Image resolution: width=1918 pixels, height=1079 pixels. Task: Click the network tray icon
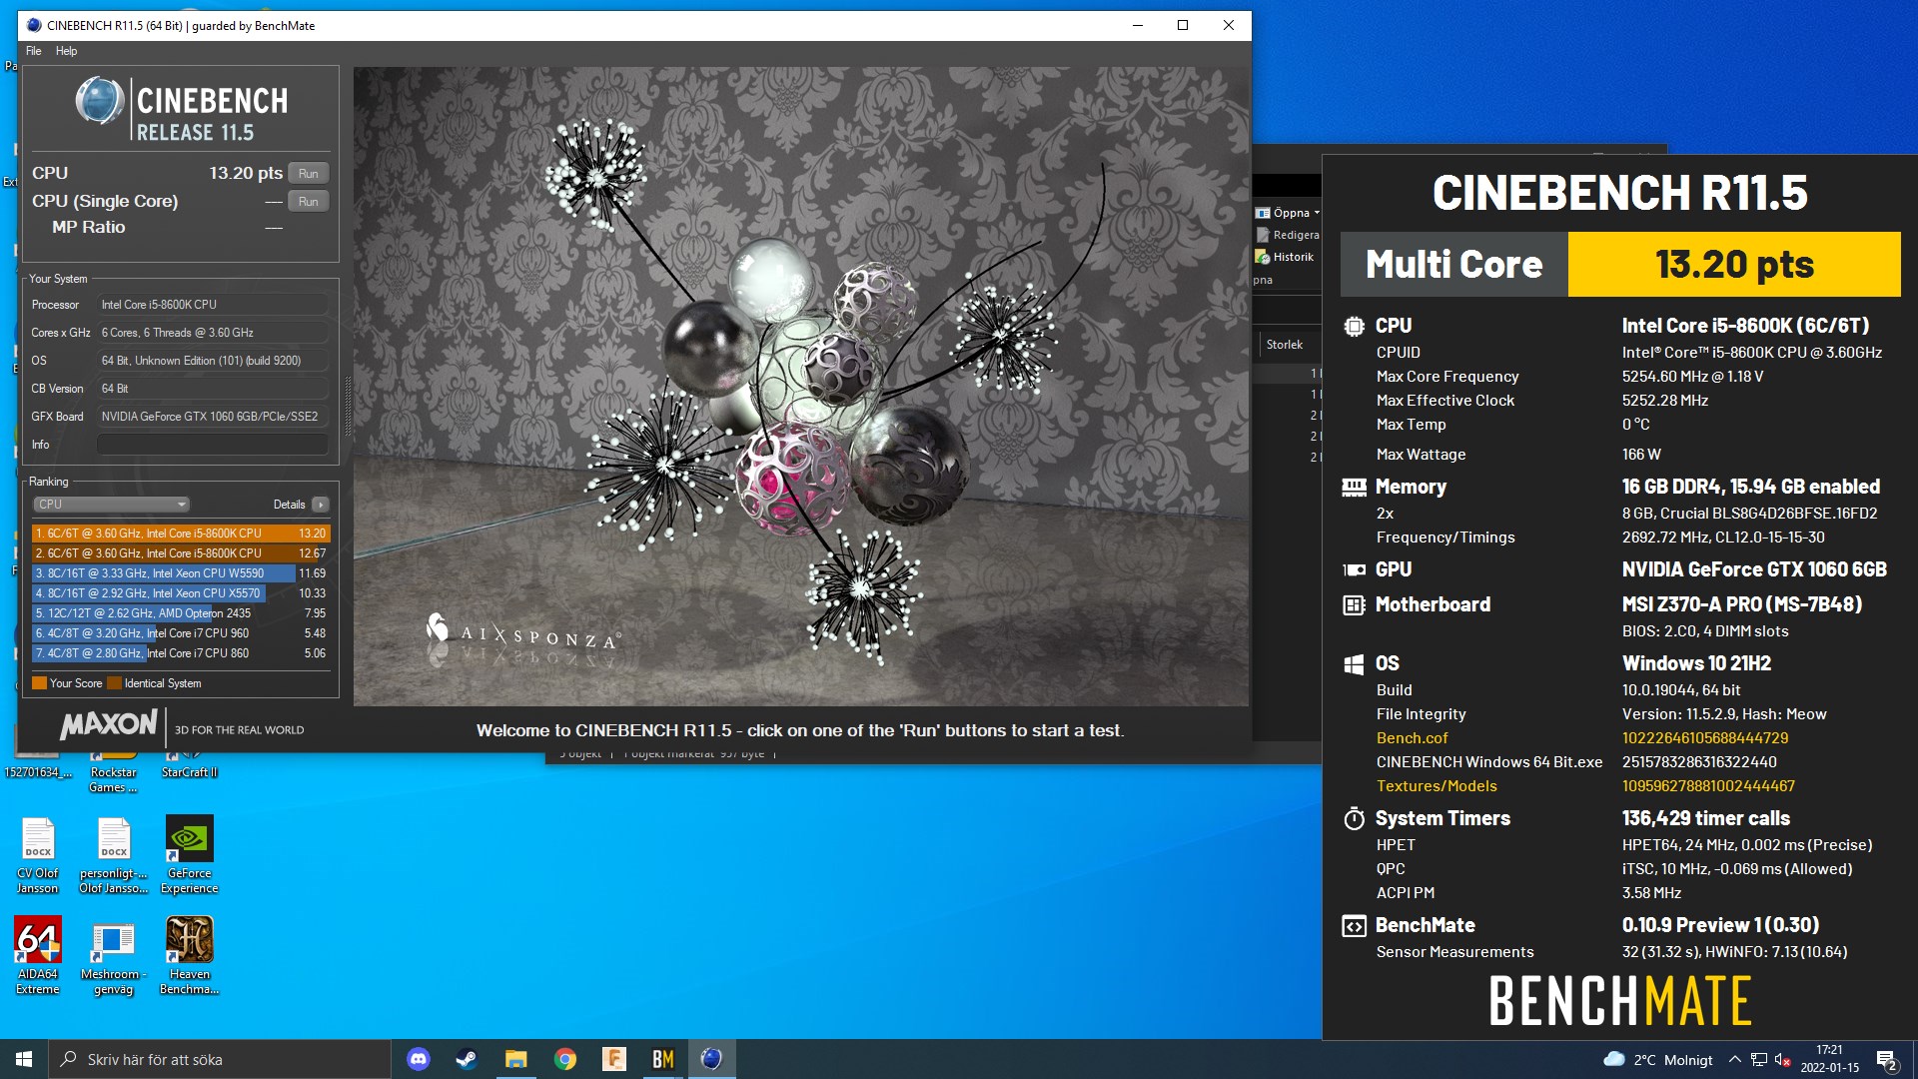[1759, 1060]
